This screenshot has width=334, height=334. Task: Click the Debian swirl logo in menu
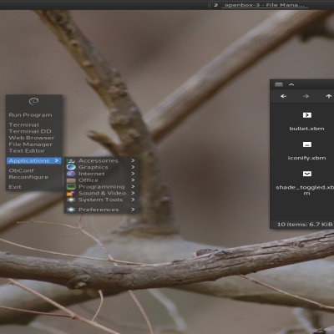point(33,101)
